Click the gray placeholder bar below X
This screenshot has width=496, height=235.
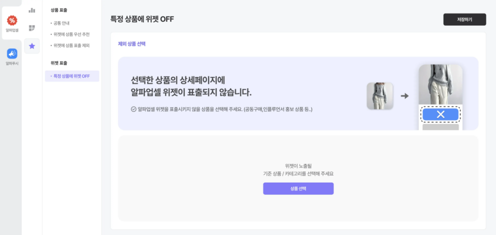click(x=440, y=127)
